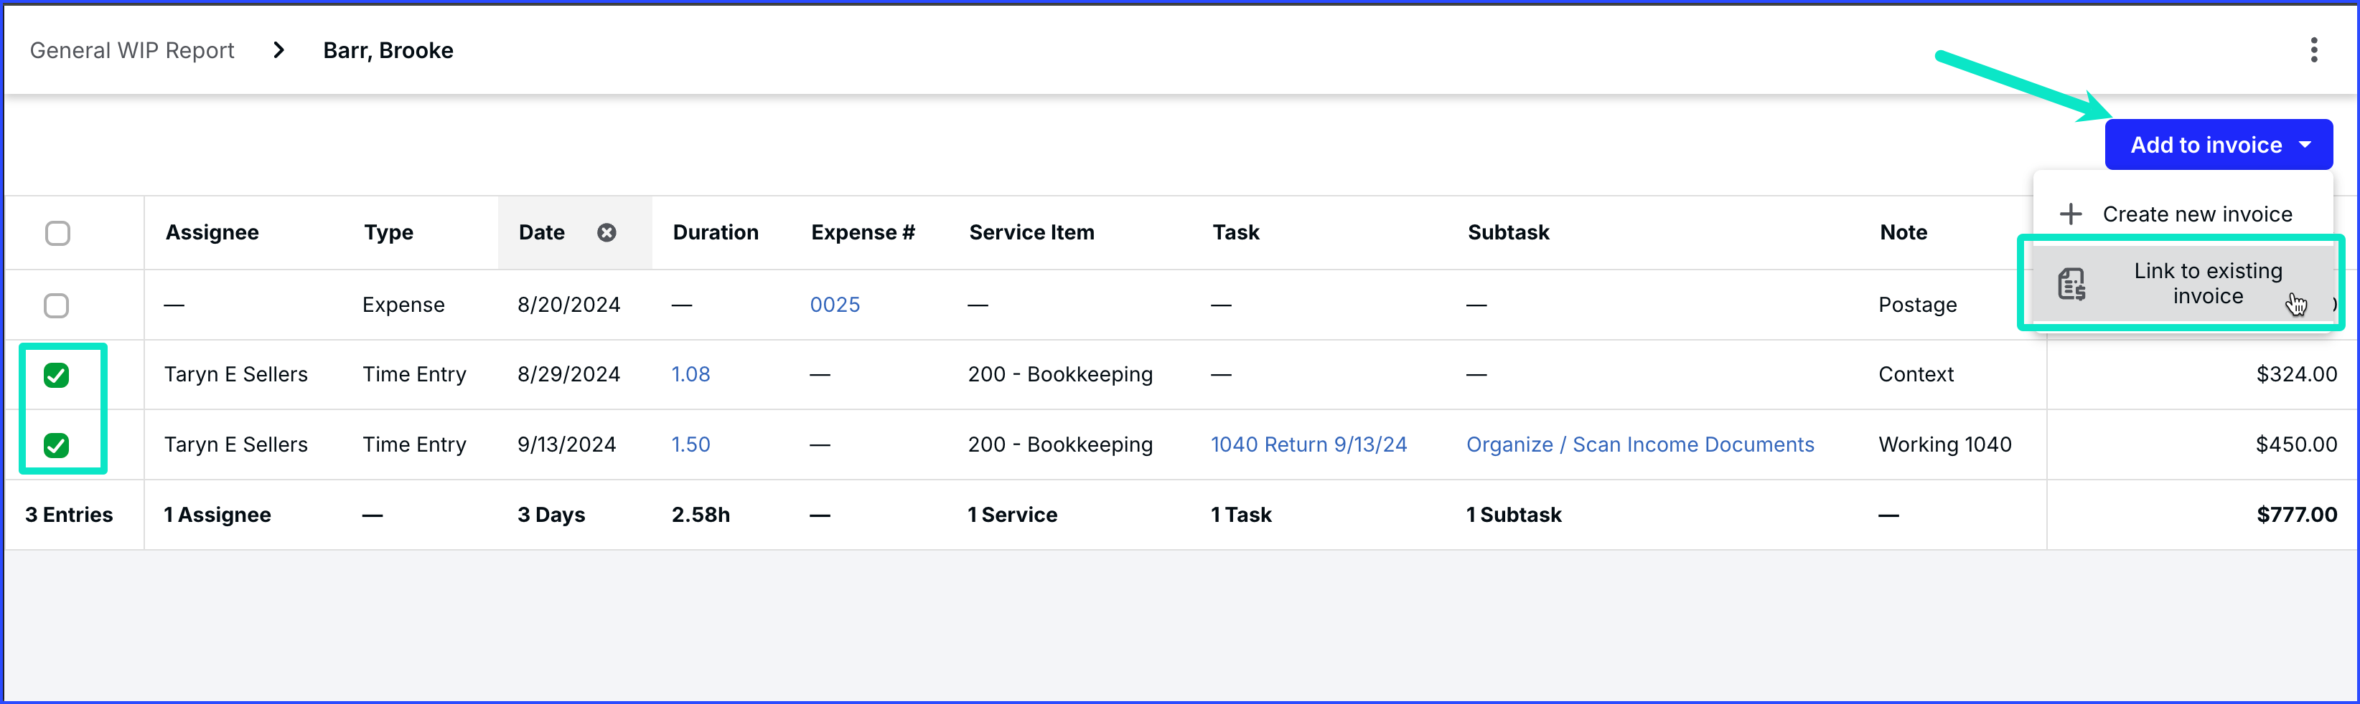Open the 1.50 duration time entry
2360x704 pixels.
pos(690,445)
